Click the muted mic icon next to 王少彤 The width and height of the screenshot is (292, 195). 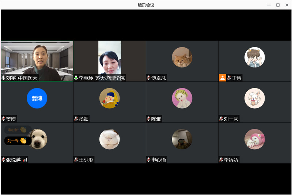[76, 160]
